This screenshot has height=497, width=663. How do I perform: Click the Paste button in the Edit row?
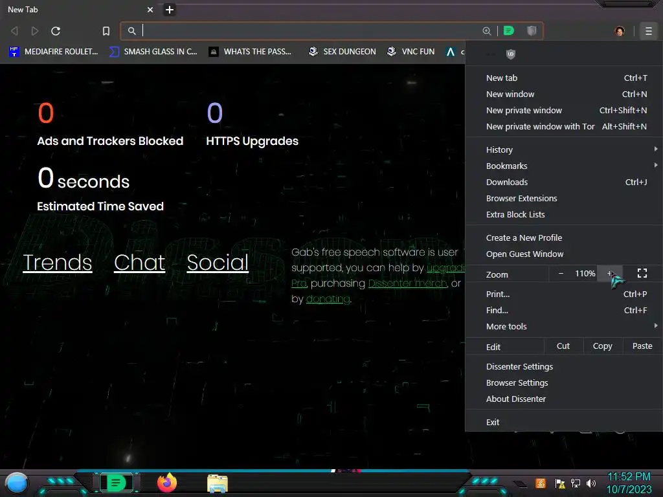click(x=642, y=346)
